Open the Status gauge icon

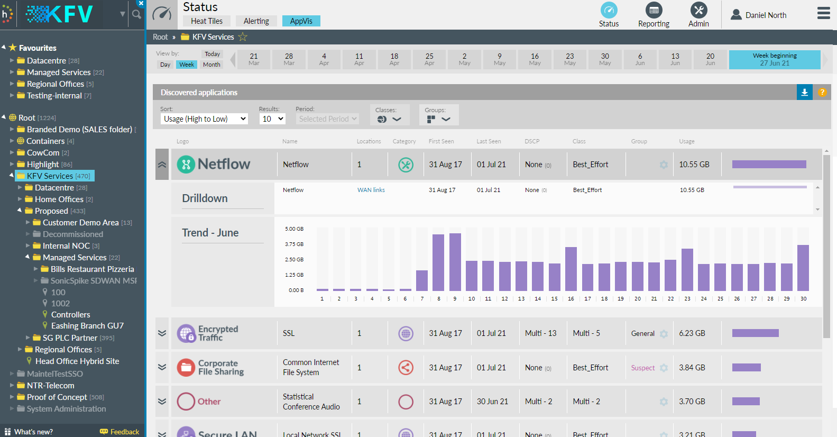click(x=609, y=11)
